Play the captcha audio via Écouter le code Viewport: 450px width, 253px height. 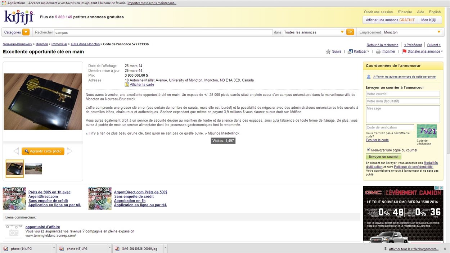(x=377, y=140)
